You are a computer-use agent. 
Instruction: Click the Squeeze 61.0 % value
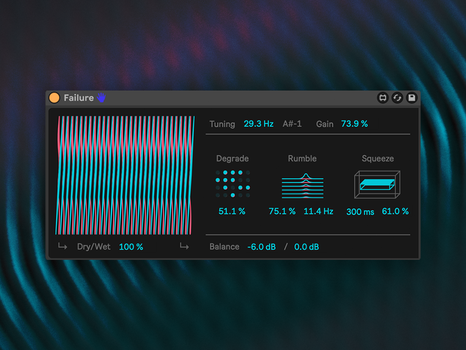click(395, 211)
